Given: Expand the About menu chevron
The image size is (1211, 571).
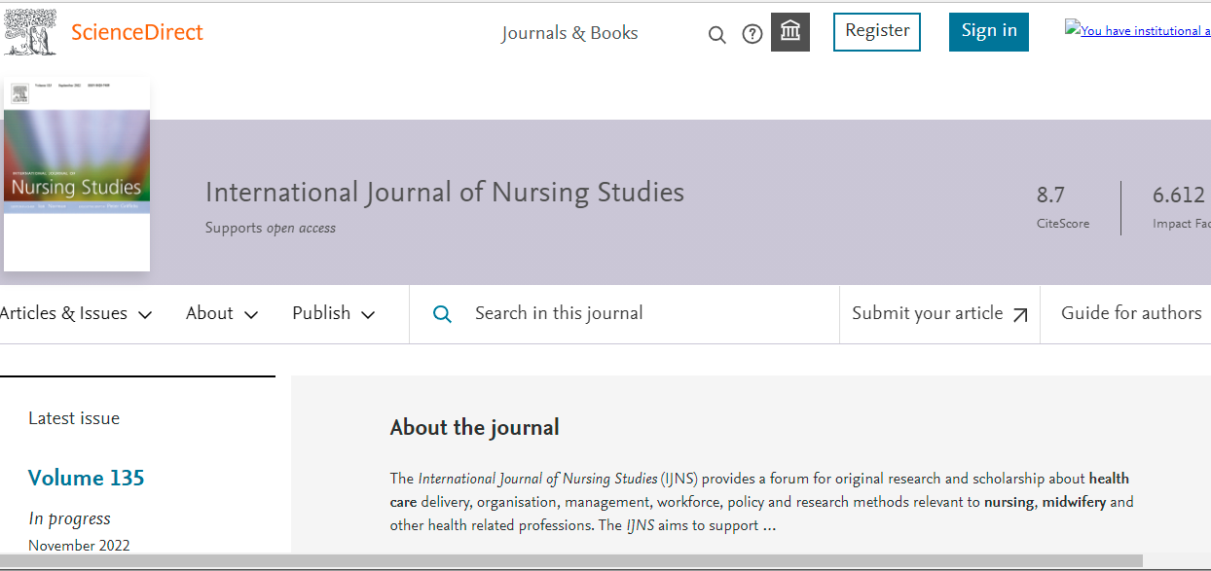Looking at the screenshot, I should (251, 314).
